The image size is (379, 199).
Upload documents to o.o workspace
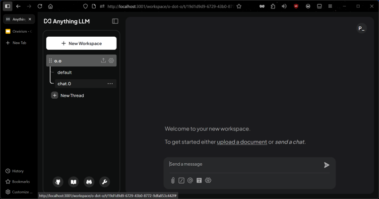click(104, 61)
